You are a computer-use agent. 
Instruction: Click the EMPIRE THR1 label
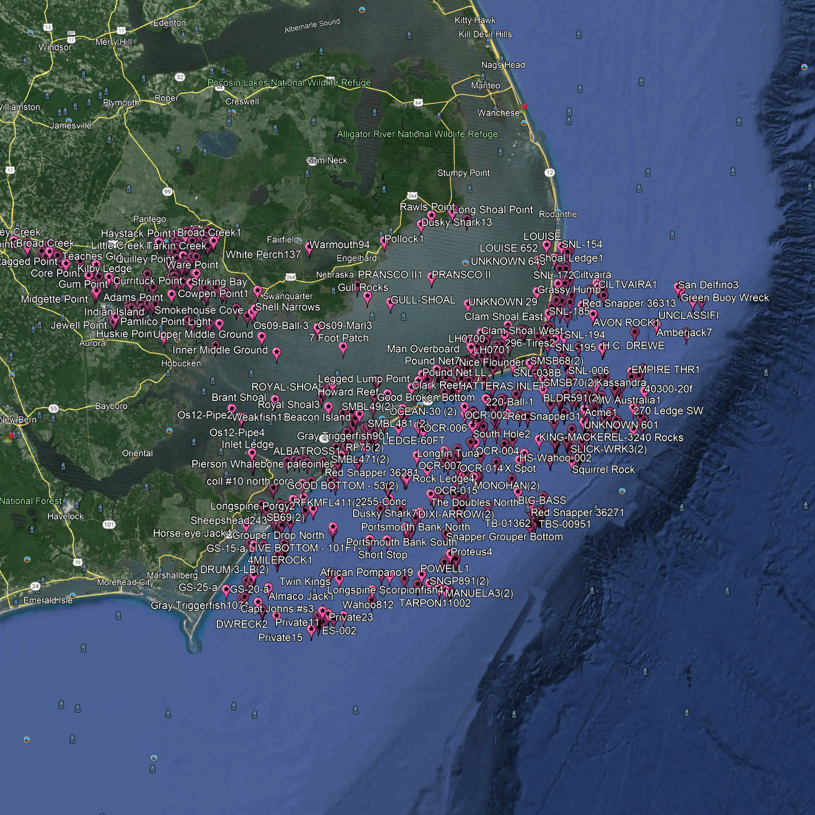666,370
